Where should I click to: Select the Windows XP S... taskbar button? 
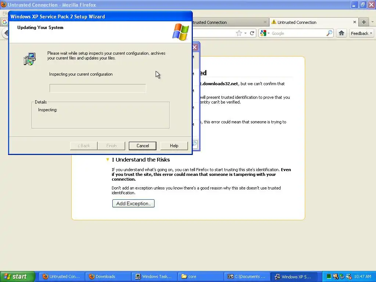coord(293,276)
